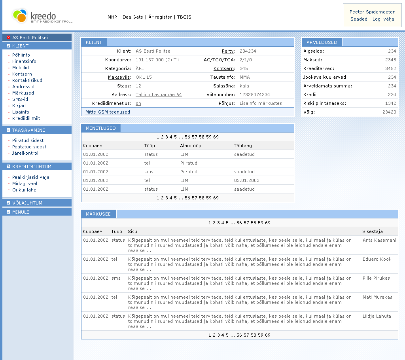Open Kontaktisikud in the sidebar
The image size is (405, 360).
pos(27,80)
